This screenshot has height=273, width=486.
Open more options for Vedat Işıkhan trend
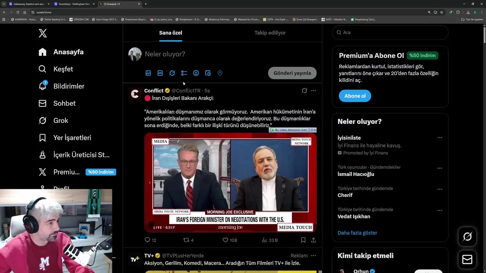pos(440,210)
